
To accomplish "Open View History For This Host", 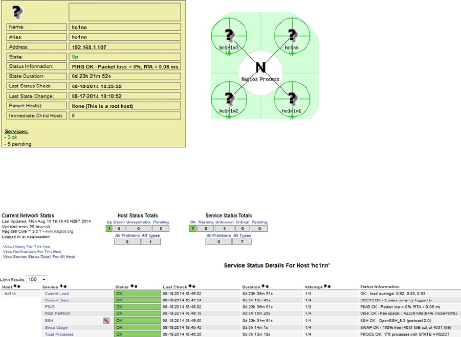I will pyautogui.click(x=27, y=247).
